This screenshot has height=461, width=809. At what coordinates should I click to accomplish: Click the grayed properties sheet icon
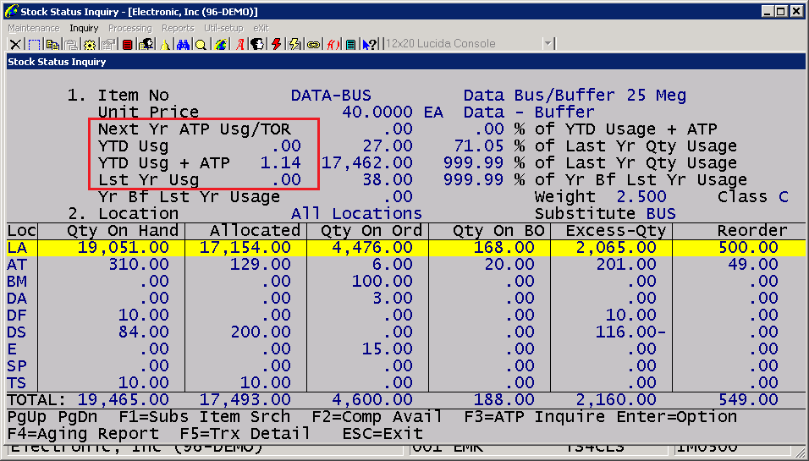coord(107,44)
